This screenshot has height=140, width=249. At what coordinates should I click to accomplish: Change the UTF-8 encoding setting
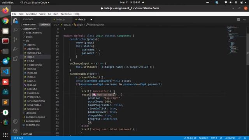pyautogui.click(x=214, y=138)
